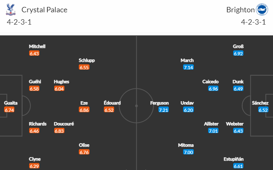The width and height of the screenshot is (273, 170).
Task: Select player Doucouré
Action: [64, 124]
